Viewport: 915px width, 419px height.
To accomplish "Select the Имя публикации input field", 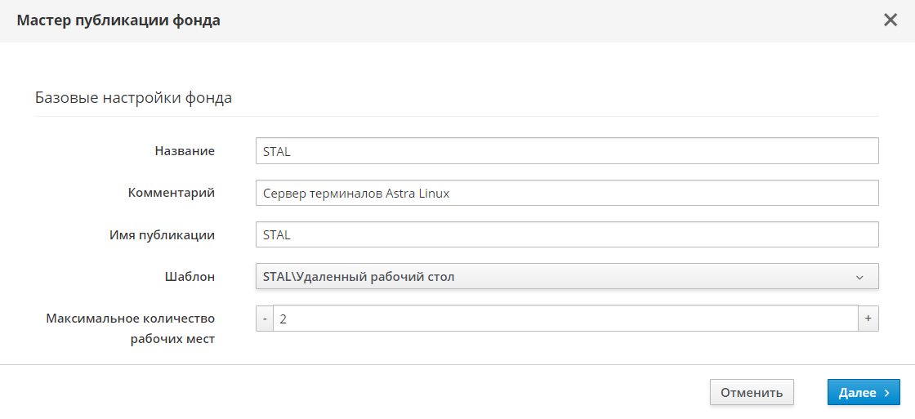I will (x=566, y=235).
